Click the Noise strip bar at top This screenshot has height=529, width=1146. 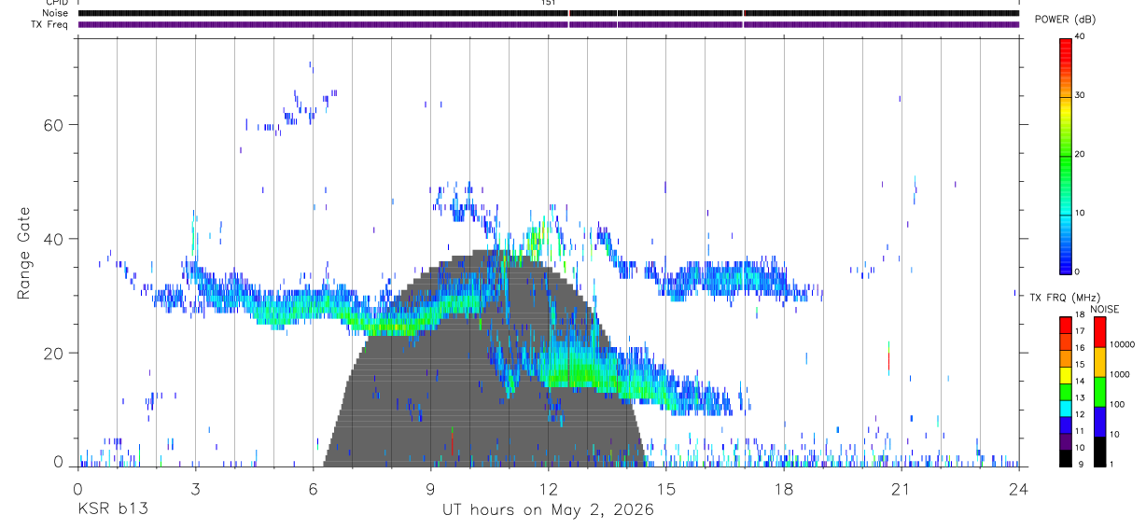click(x=548, y=13)
